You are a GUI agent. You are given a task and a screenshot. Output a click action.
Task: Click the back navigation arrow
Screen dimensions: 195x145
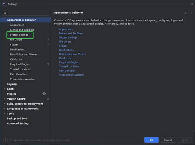click(x=186, y=13)
